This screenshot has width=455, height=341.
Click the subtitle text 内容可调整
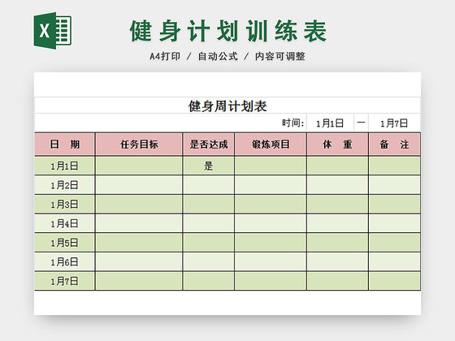280,56
